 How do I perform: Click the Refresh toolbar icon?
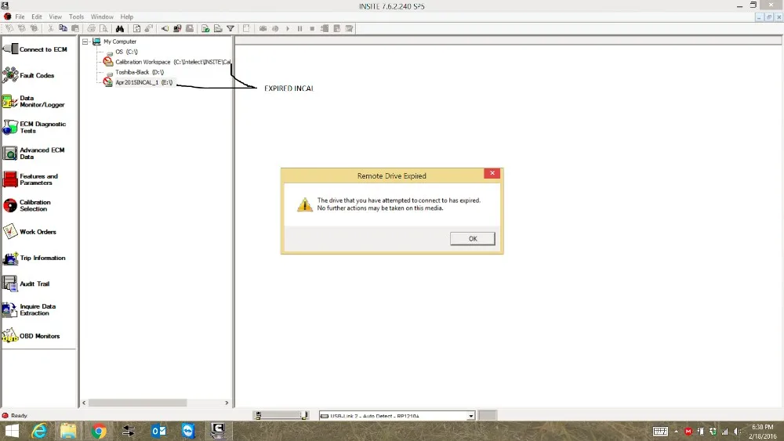[x=136, y=28]
